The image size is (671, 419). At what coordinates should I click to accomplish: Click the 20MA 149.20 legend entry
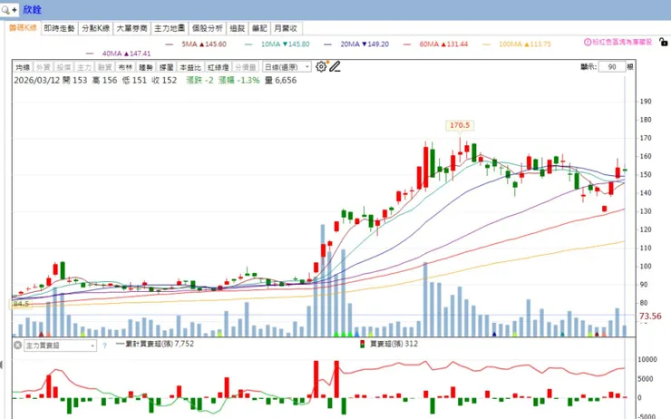[357, 44]
